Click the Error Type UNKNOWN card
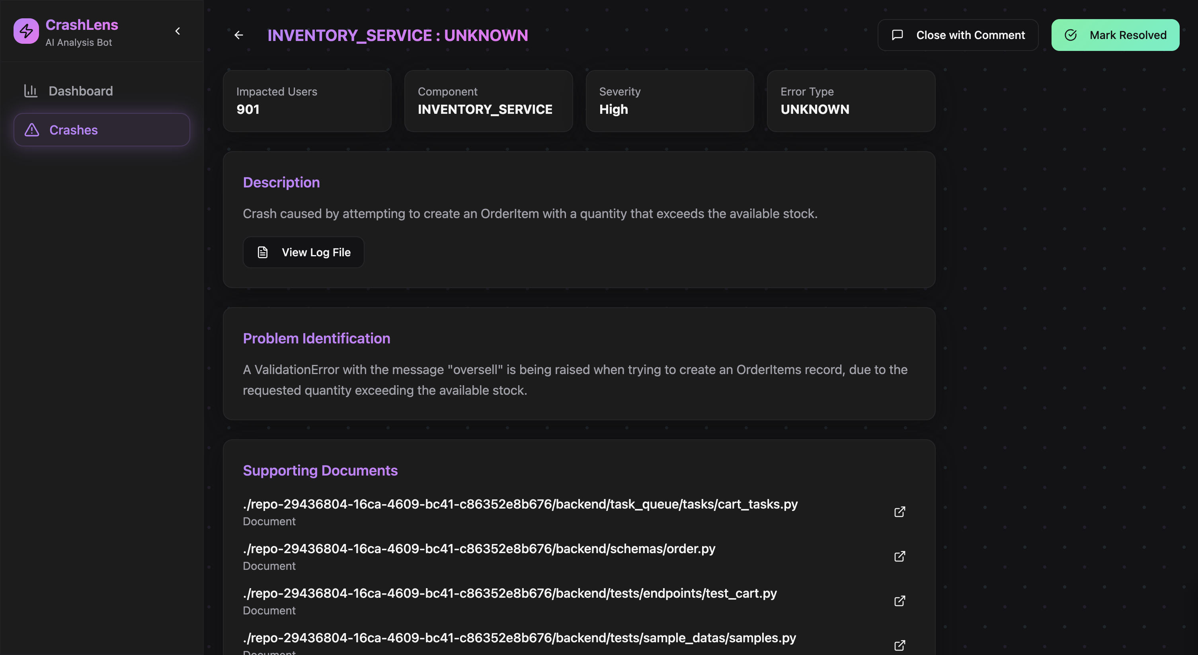The image size is (1198, 655). pyautogui.click(x=851, y=101)
